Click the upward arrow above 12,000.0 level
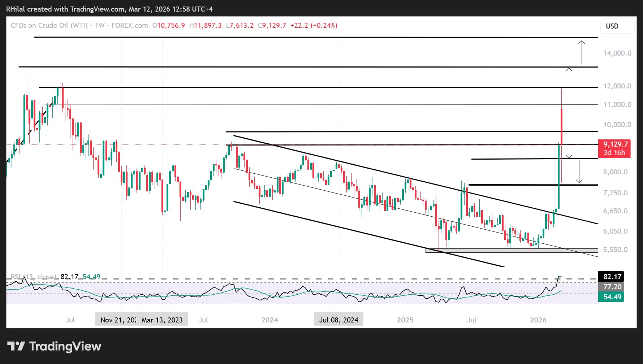 [x=569, y=77]
